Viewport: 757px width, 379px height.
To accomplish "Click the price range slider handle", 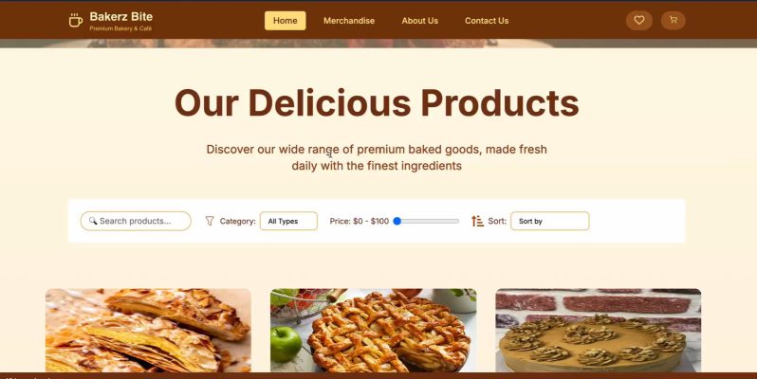I will pyautogui.click(x=397, y=221).
